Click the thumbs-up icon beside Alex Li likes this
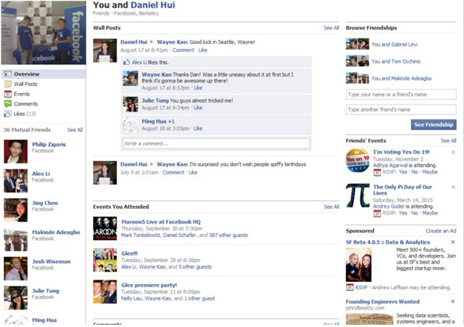This screenshot has height=327, width=464. tap(126, 62)
